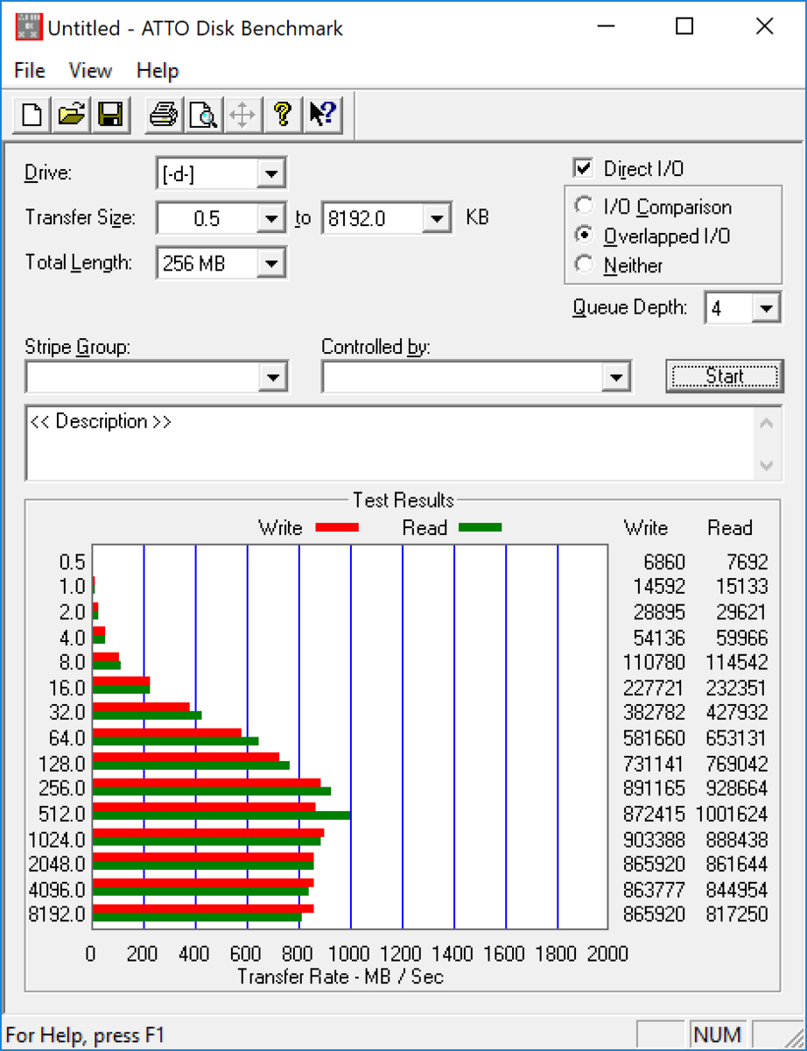Click into the Description text box
Screen dimensions: 807x1051
[x=390, y=443]
